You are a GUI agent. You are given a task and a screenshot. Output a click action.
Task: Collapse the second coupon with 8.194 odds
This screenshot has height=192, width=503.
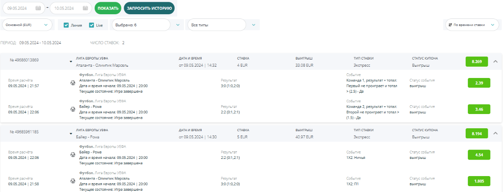[495, 133]
